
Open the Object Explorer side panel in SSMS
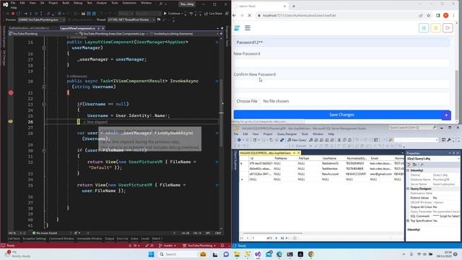tap(235, 160)
